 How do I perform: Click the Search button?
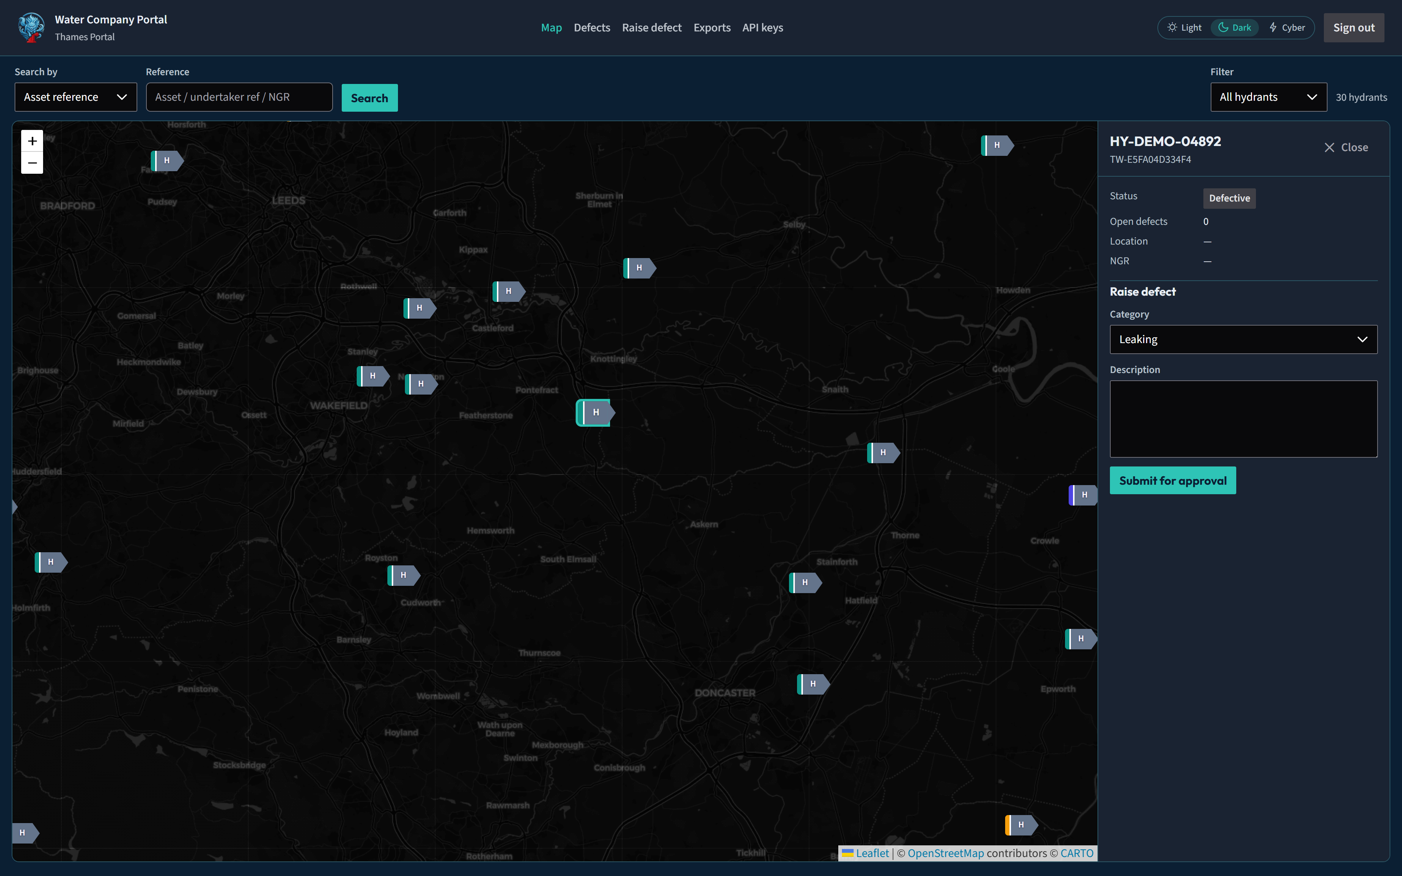(x=369, y=98)
